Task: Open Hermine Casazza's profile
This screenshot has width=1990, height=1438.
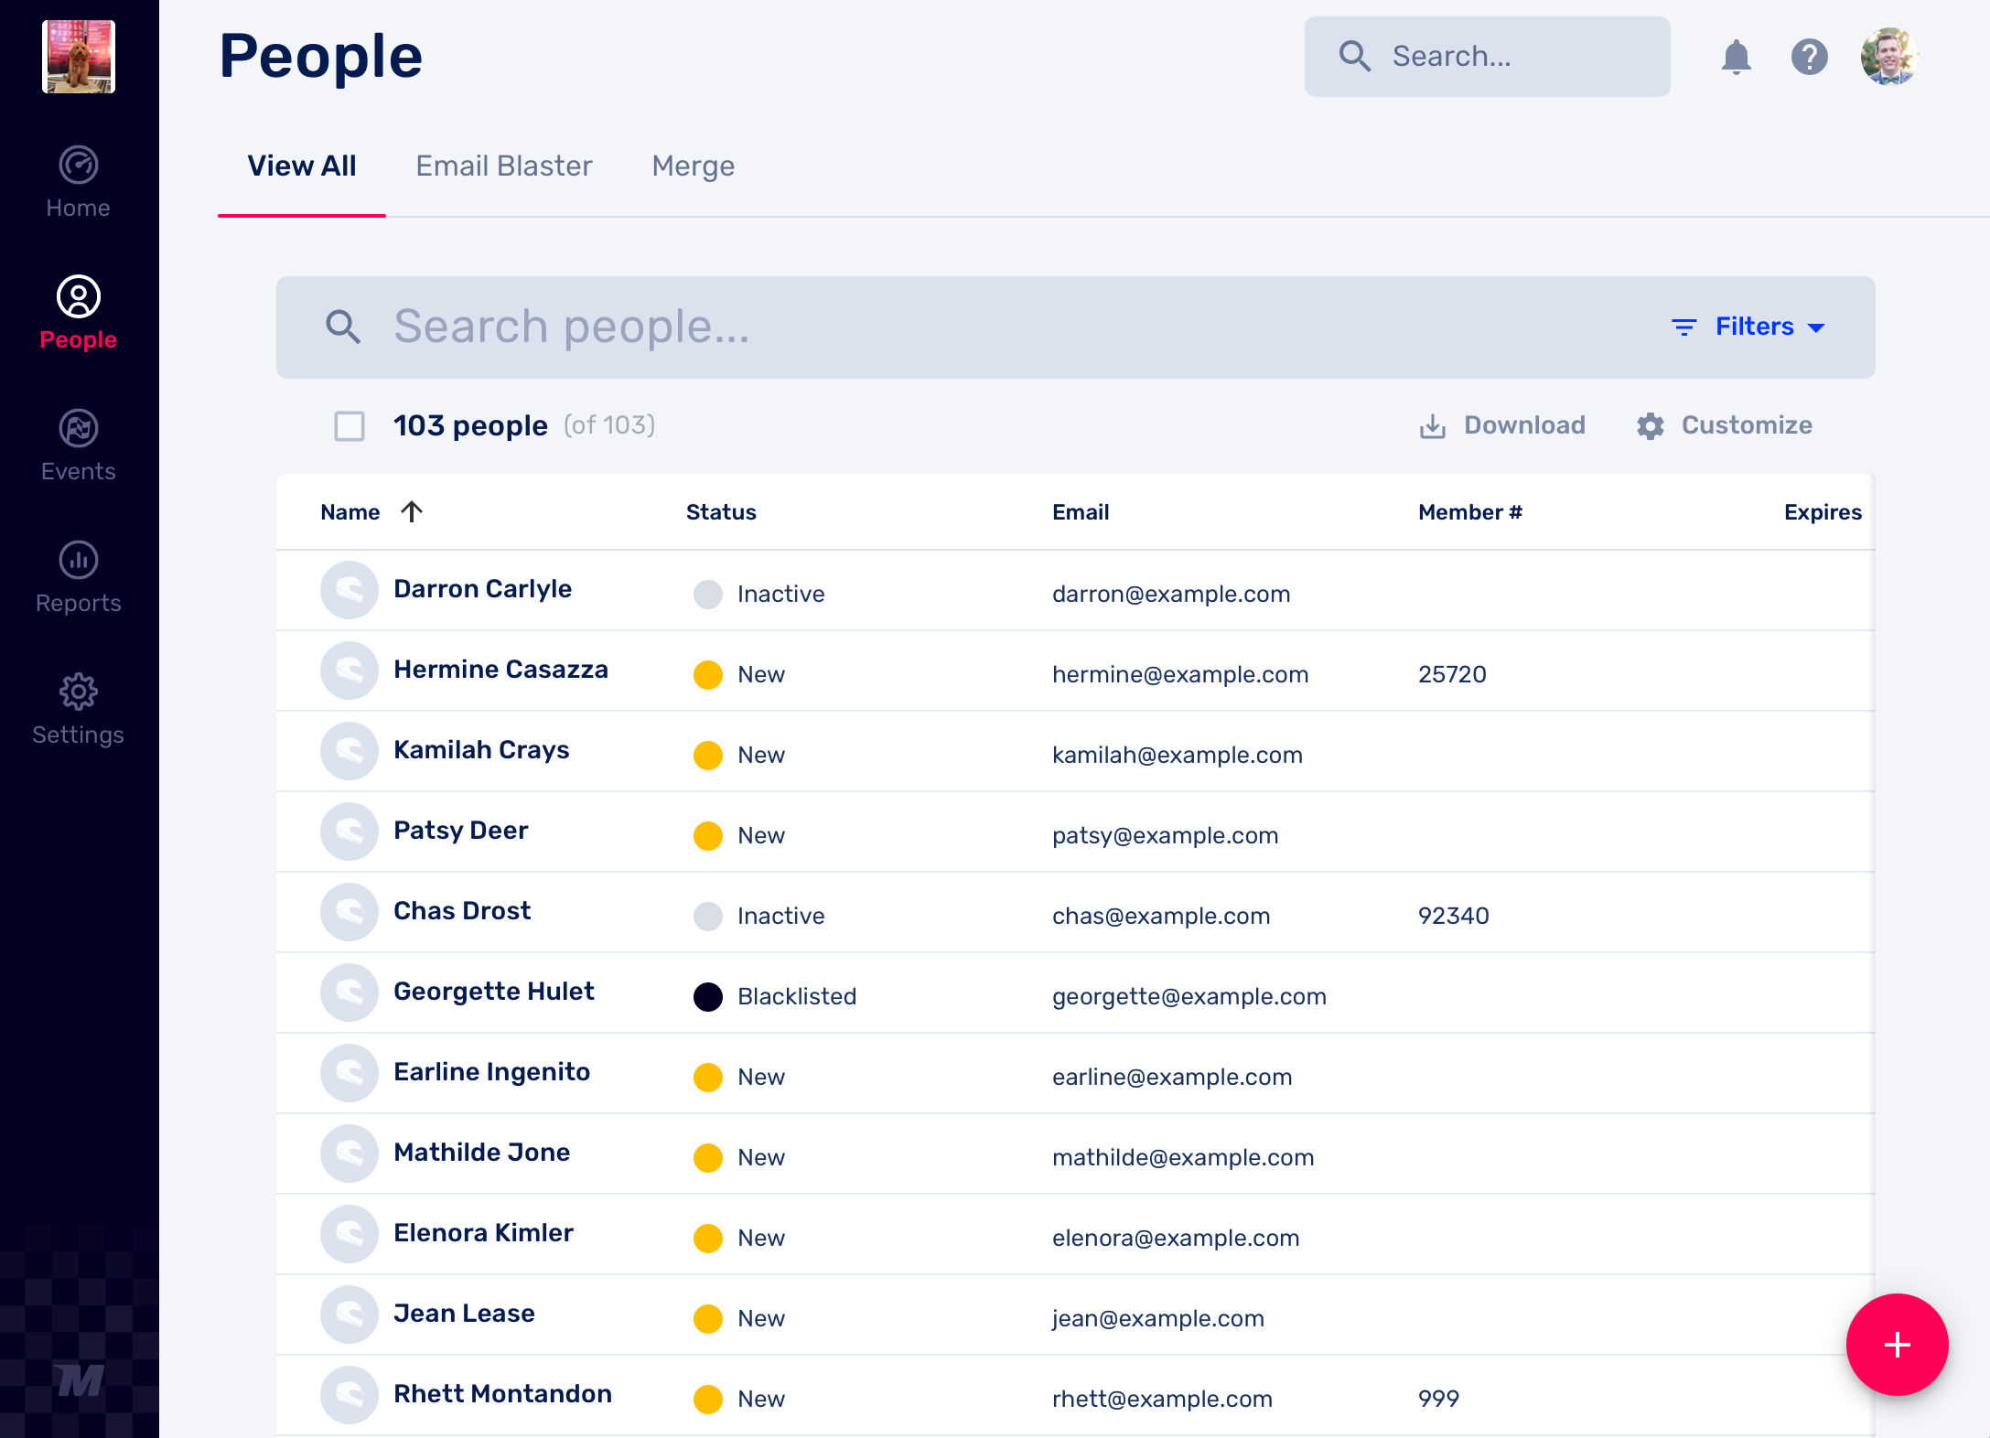Action: tap(500, 669)
